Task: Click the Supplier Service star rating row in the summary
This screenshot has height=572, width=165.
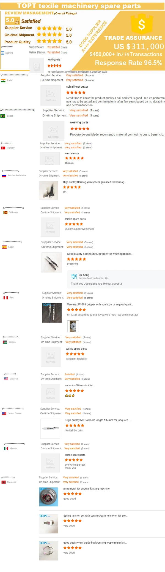Action: 50,28
